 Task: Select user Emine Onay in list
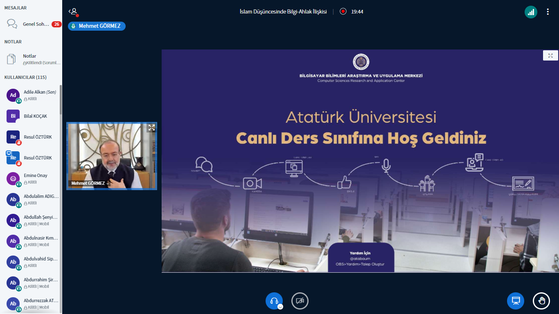35,178
